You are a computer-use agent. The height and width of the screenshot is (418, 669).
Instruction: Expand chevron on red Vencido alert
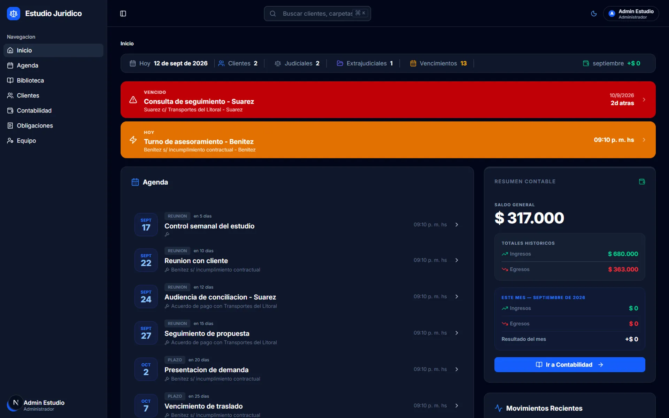(644, 100)
